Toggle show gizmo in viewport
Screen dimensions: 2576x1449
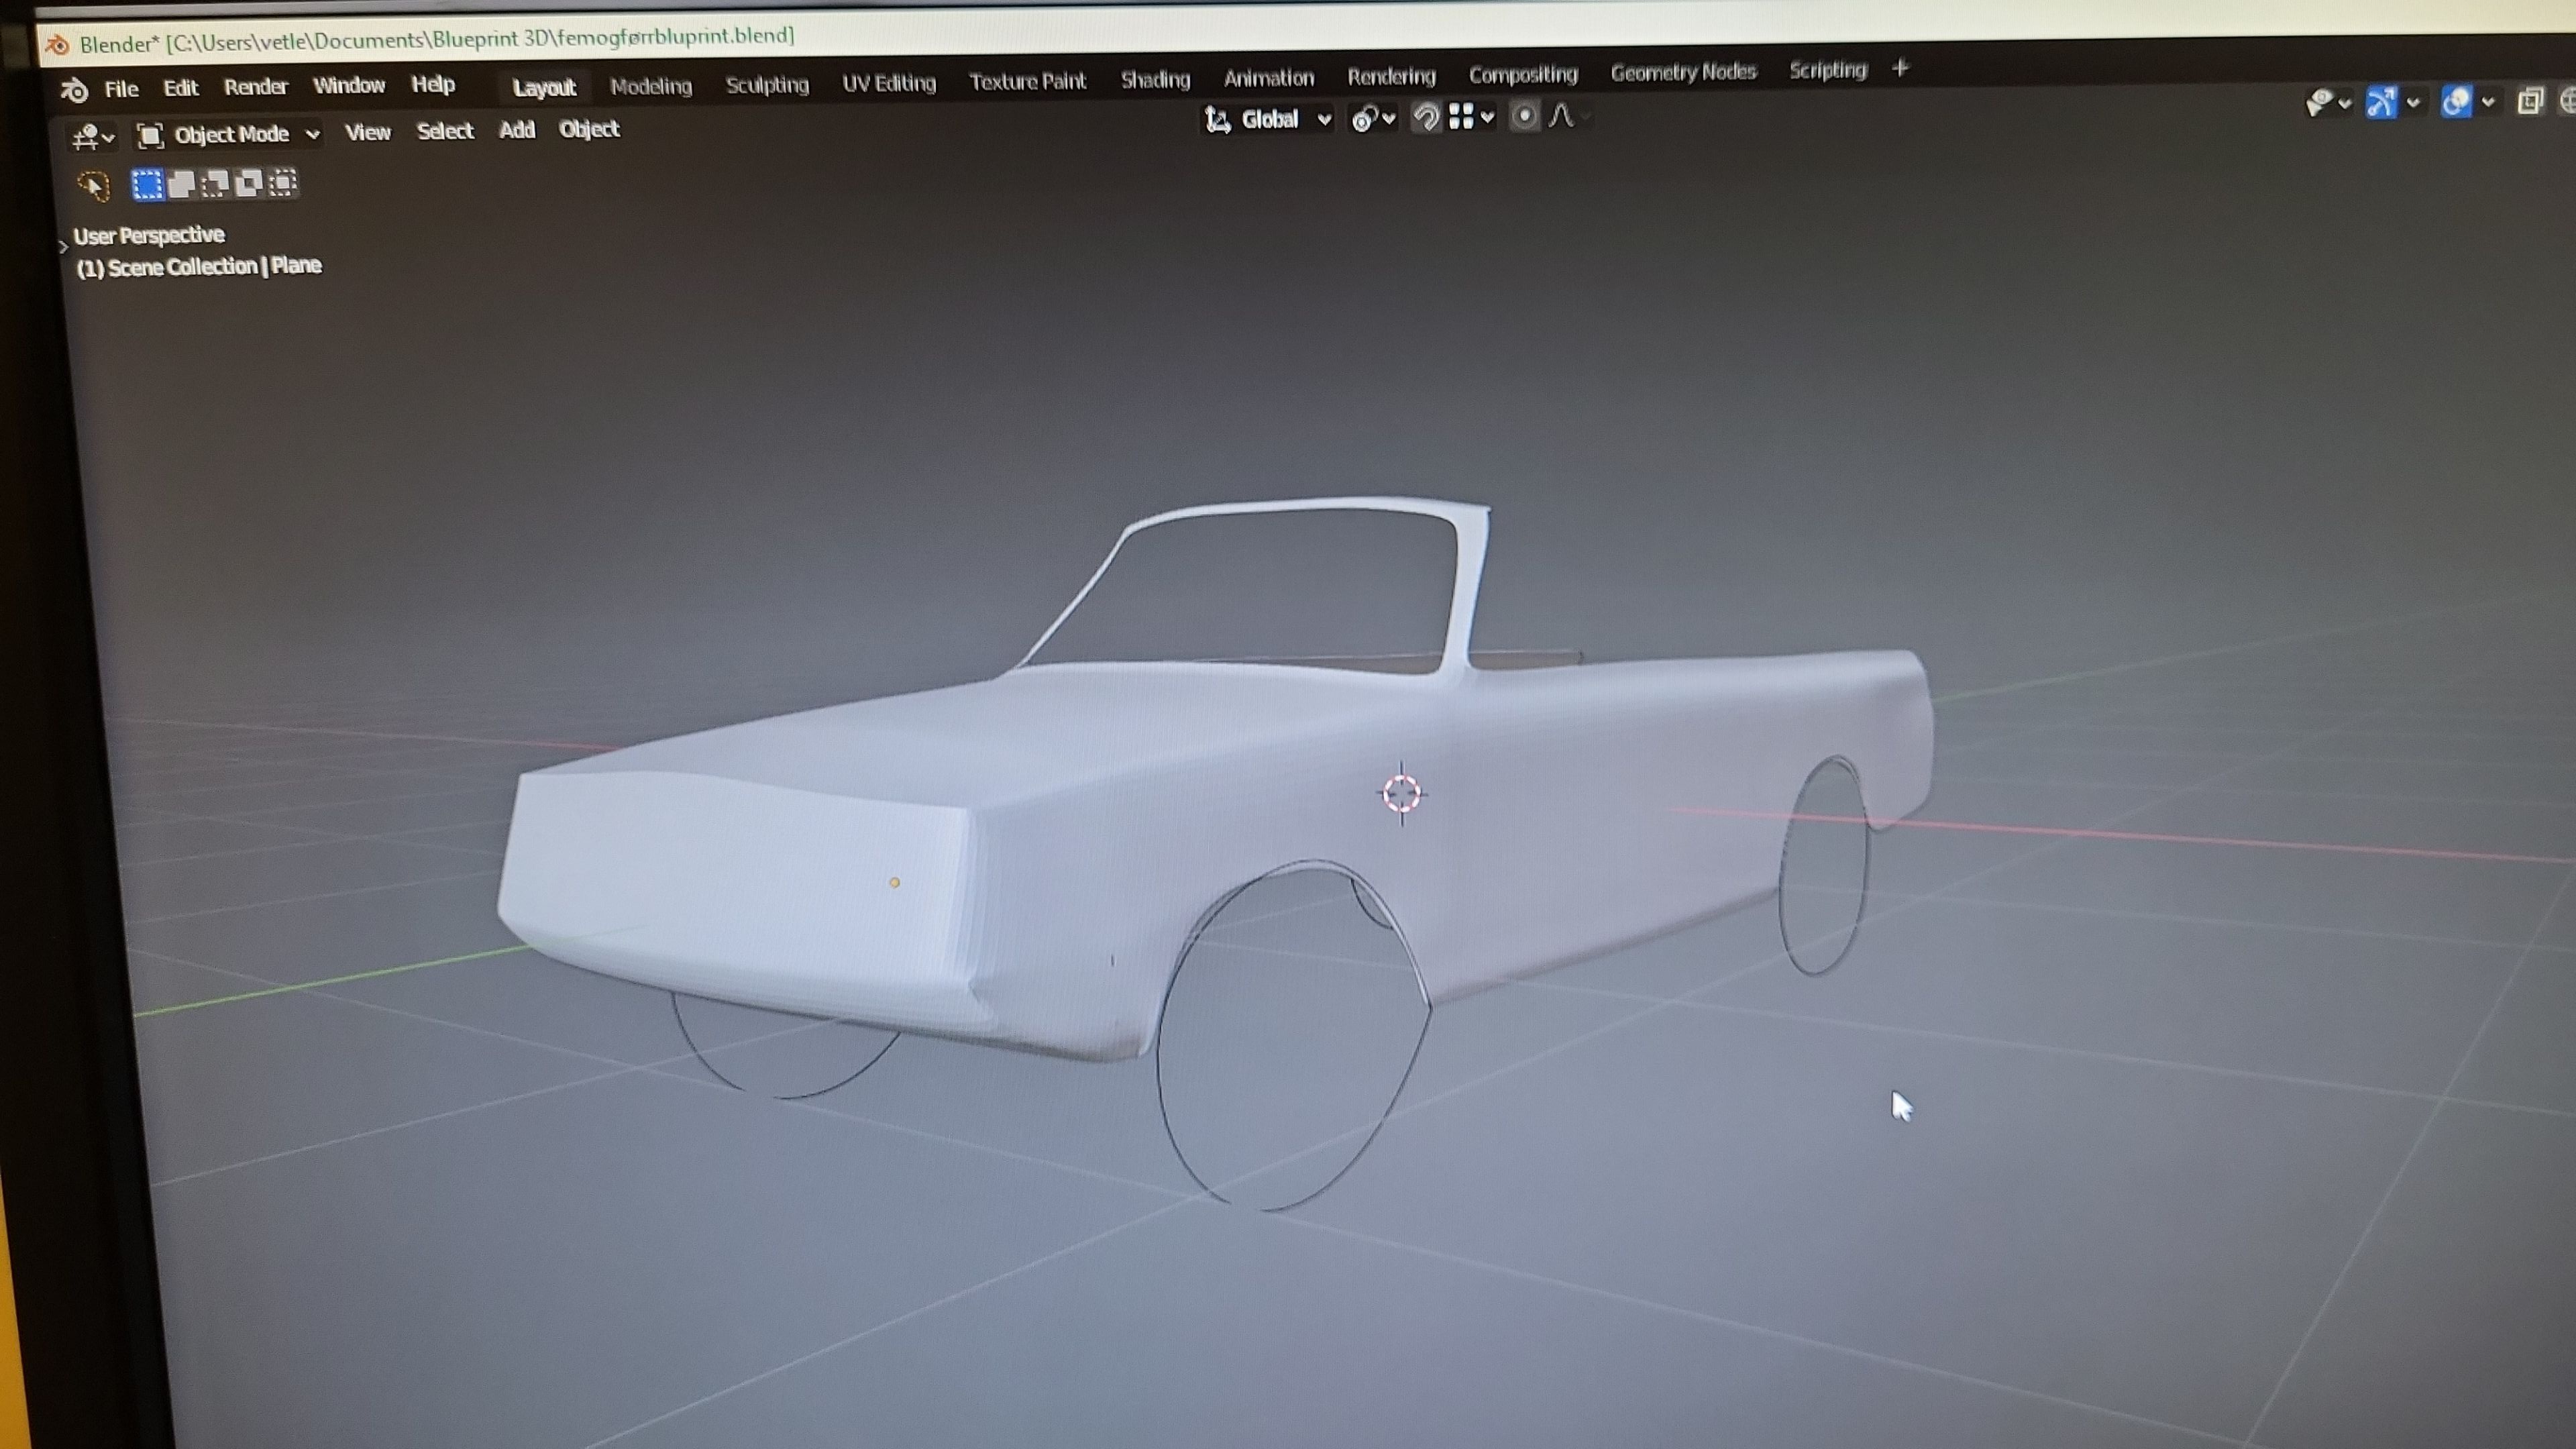coord(2381,102)
